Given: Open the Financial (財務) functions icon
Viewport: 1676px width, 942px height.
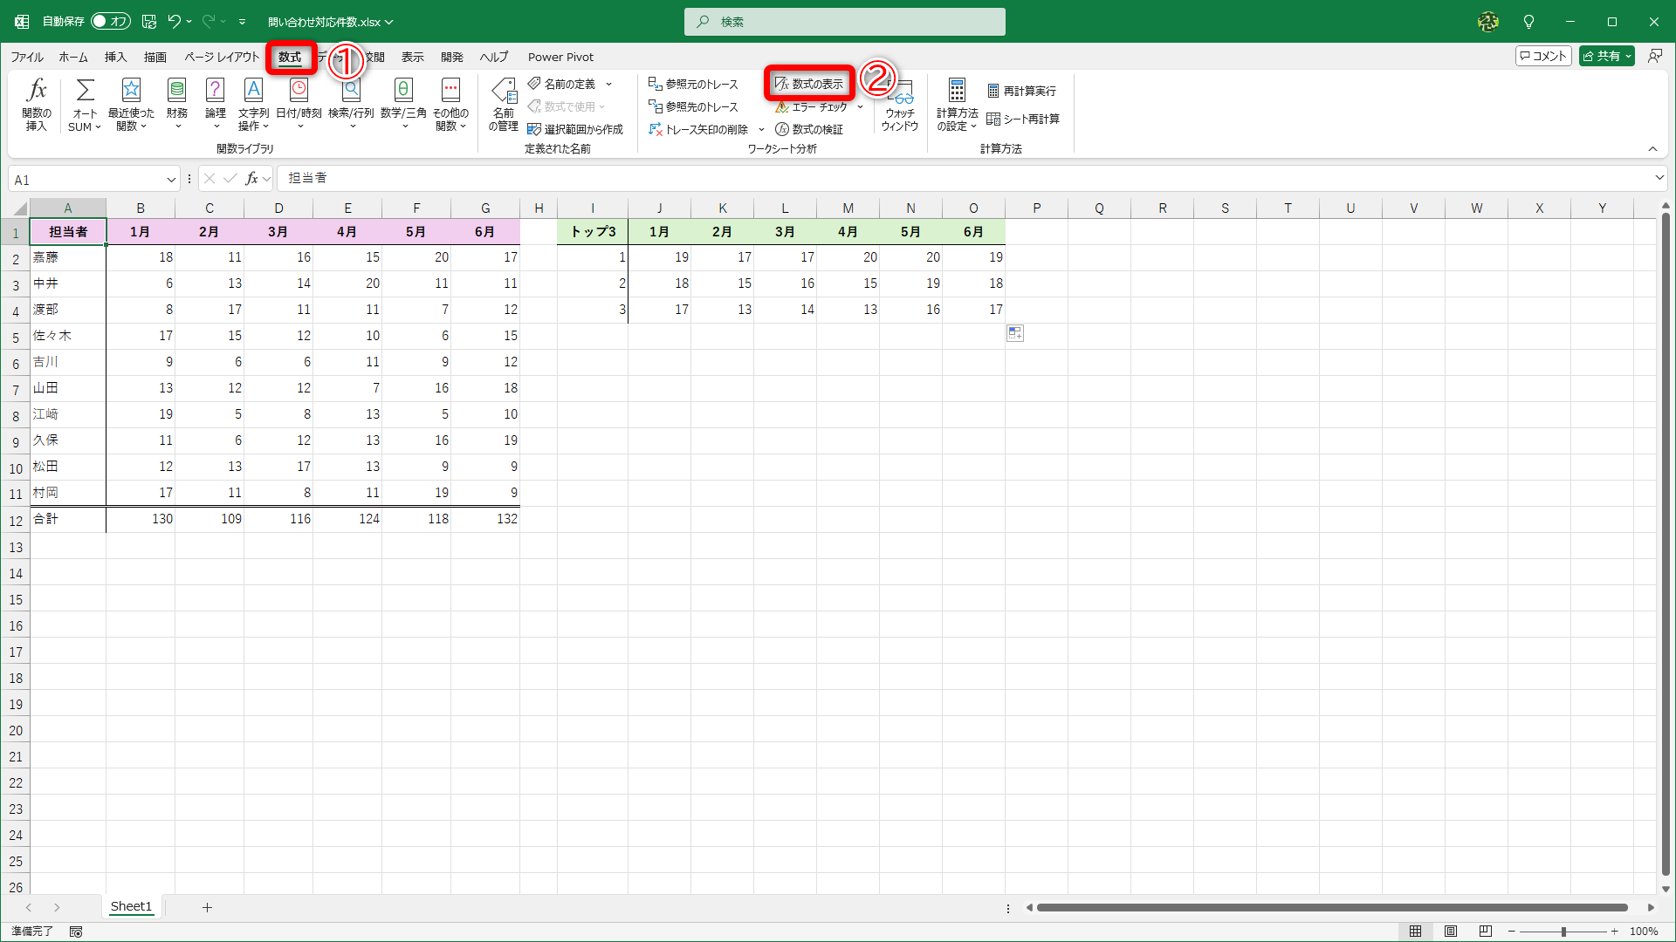Looking at the screenshot, I should click(x=176, y=103).
